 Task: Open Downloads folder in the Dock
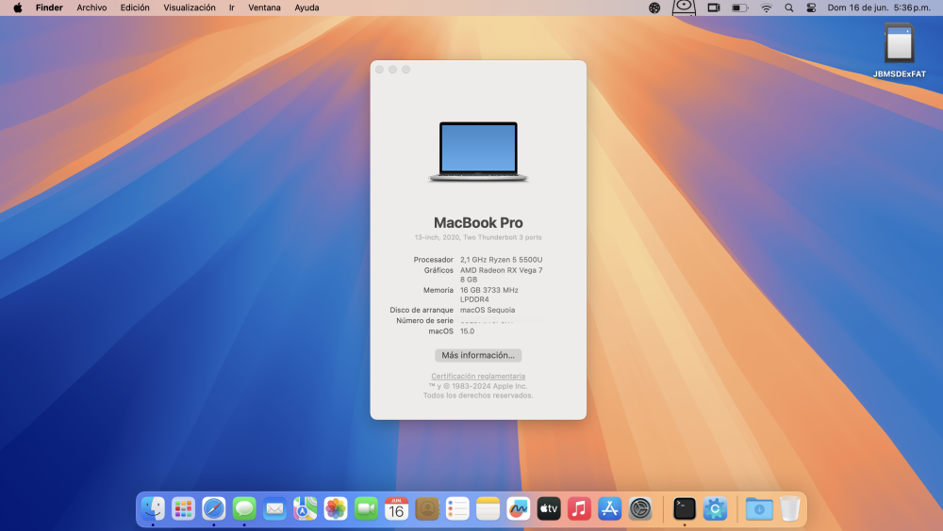[759, 508]
